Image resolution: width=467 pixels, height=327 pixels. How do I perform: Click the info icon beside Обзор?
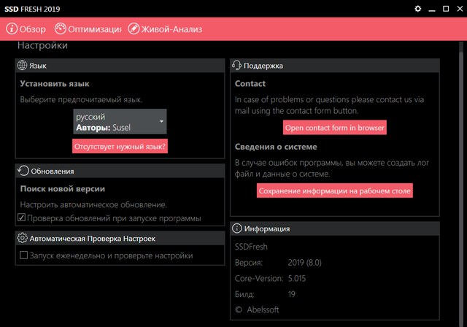13,29
